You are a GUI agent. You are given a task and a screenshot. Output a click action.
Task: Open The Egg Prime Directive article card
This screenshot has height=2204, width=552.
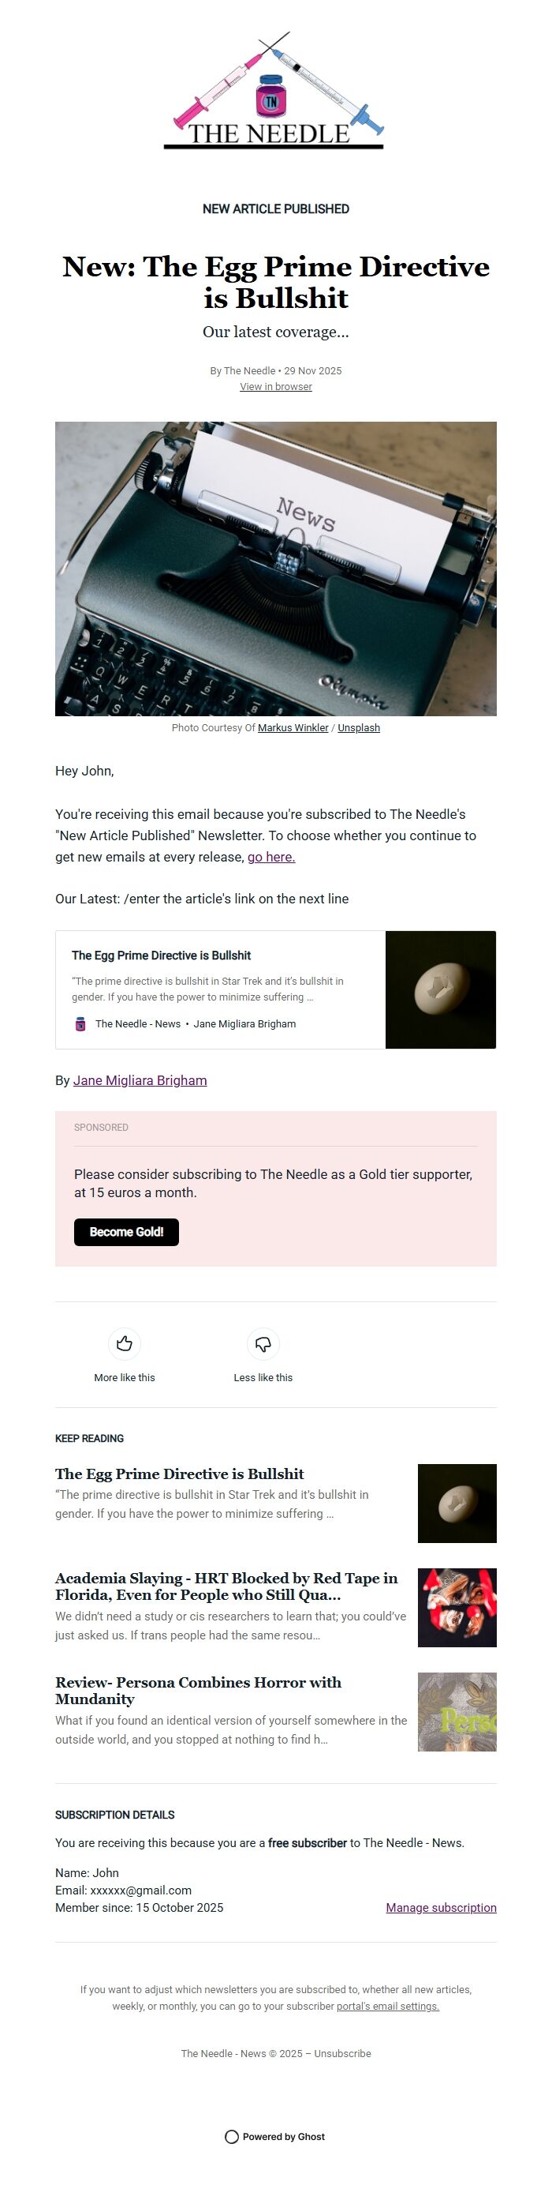click(x=214, y=956)
